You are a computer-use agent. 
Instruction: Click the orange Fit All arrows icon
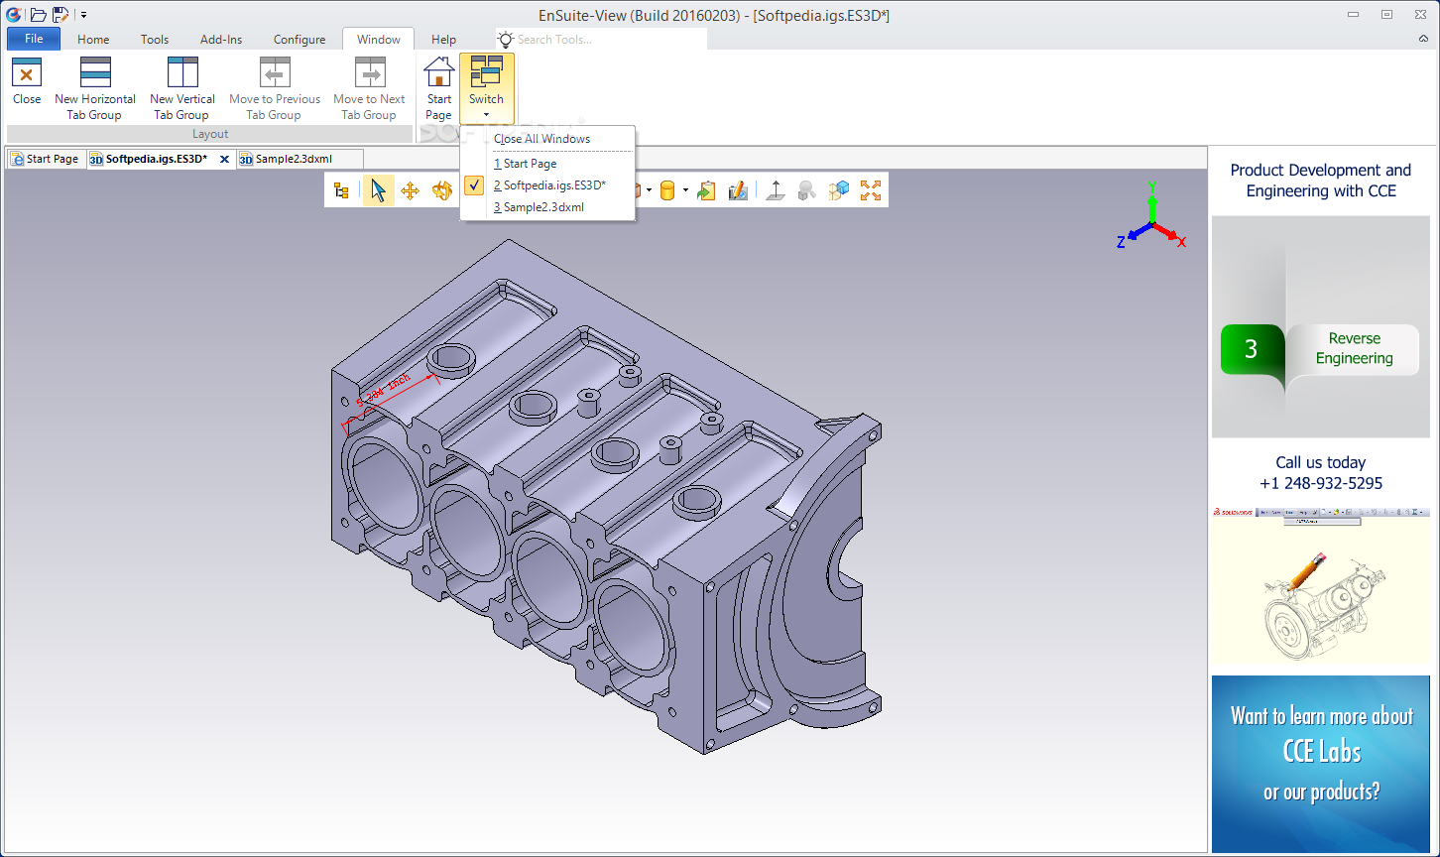point(871,190)
